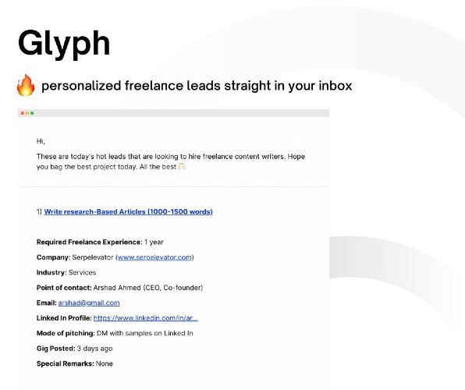Click the 'Required Freelance Experience:' label

[90, 242]
